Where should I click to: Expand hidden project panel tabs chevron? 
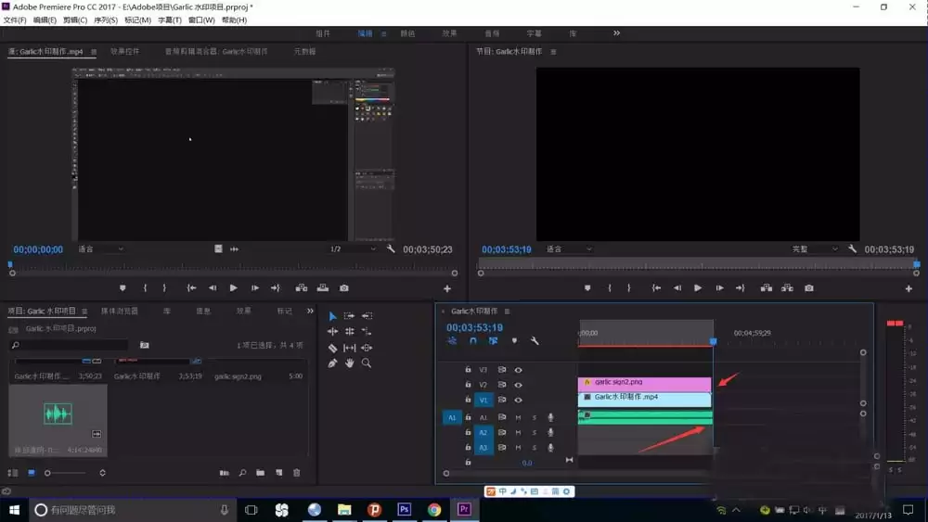[310, 312]
